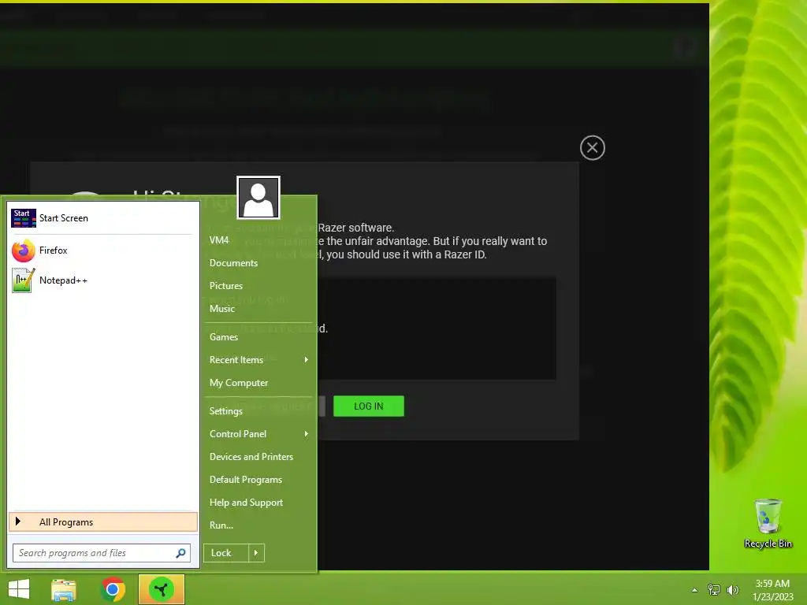Viewport: 807px width, 605px height.
Task: Click the Windows Start button
Action: click(19, 589)
